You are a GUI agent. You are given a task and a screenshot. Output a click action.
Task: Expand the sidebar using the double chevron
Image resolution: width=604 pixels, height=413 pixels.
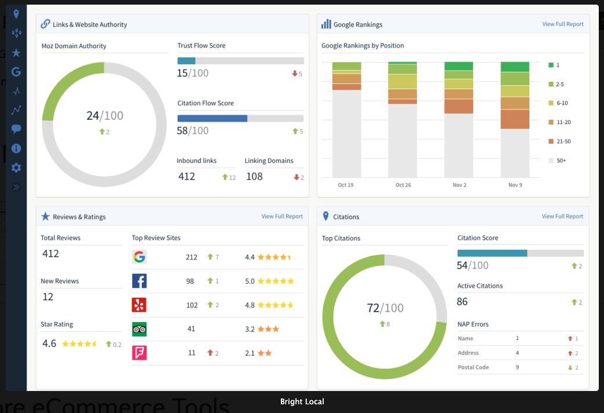pos(16,187)
